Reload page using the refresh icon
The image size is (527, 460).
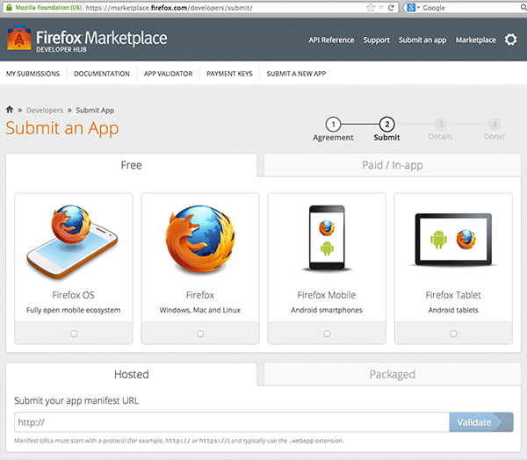click(391, 7)
